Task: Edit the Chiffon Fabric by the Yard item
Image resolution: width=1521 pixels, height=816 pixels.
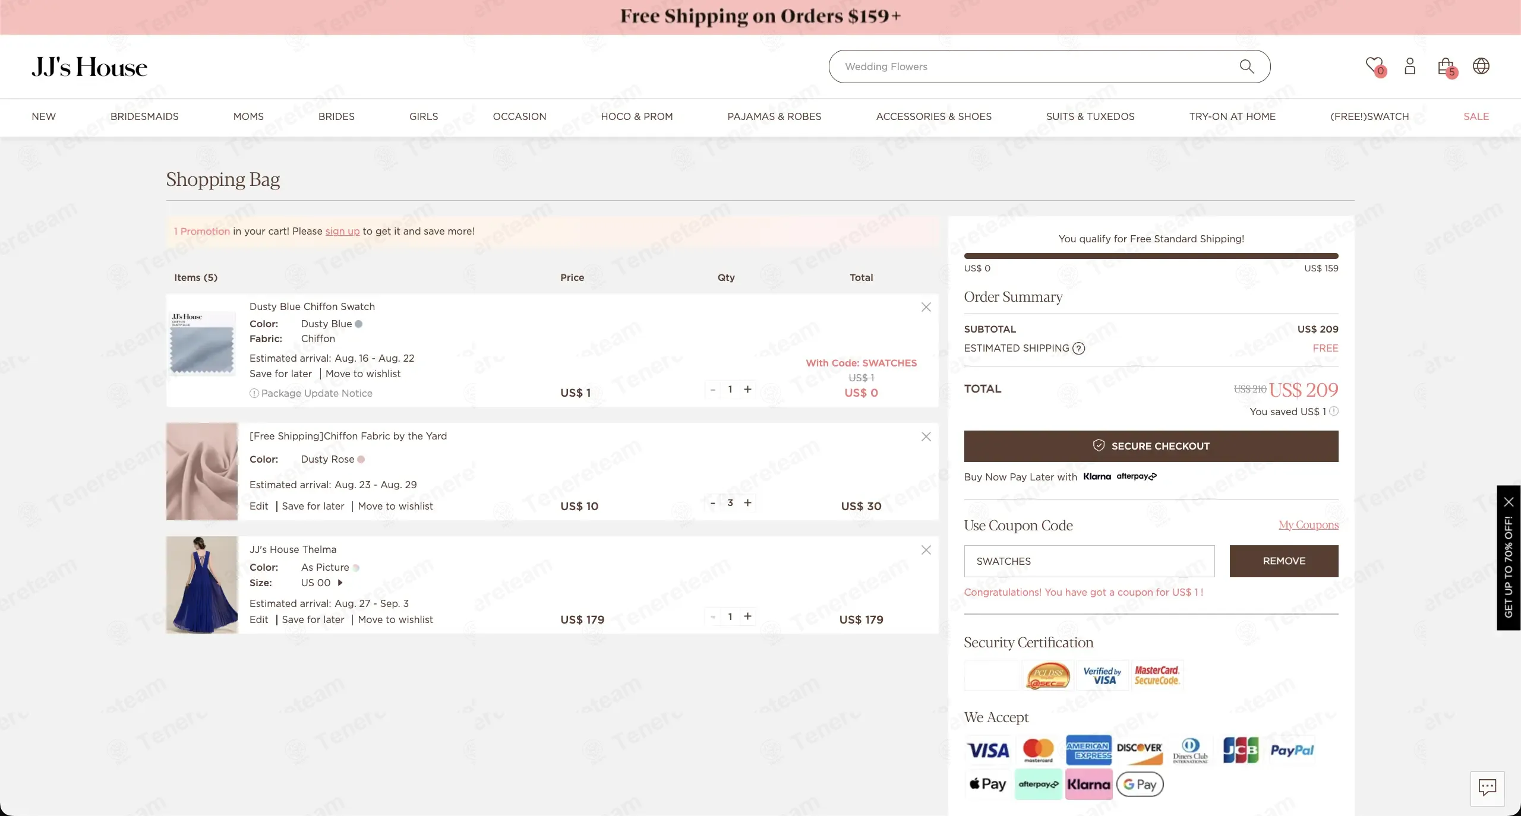Action: [x=258, y=506]
